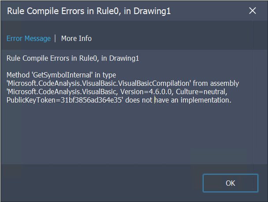Click the Culture=neutral text
Screen dimensions: 268x202
(x=202, y=92)
